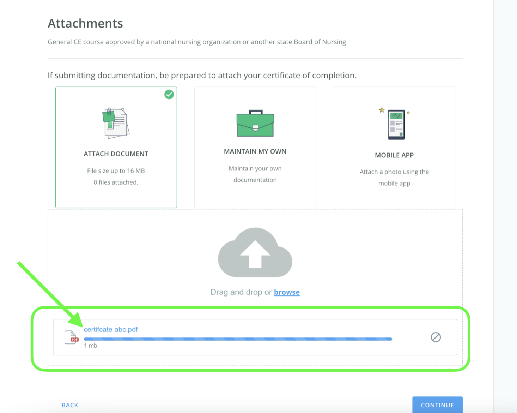
Task: Open the certifcate abc.pdf file name
Action: 111,329
